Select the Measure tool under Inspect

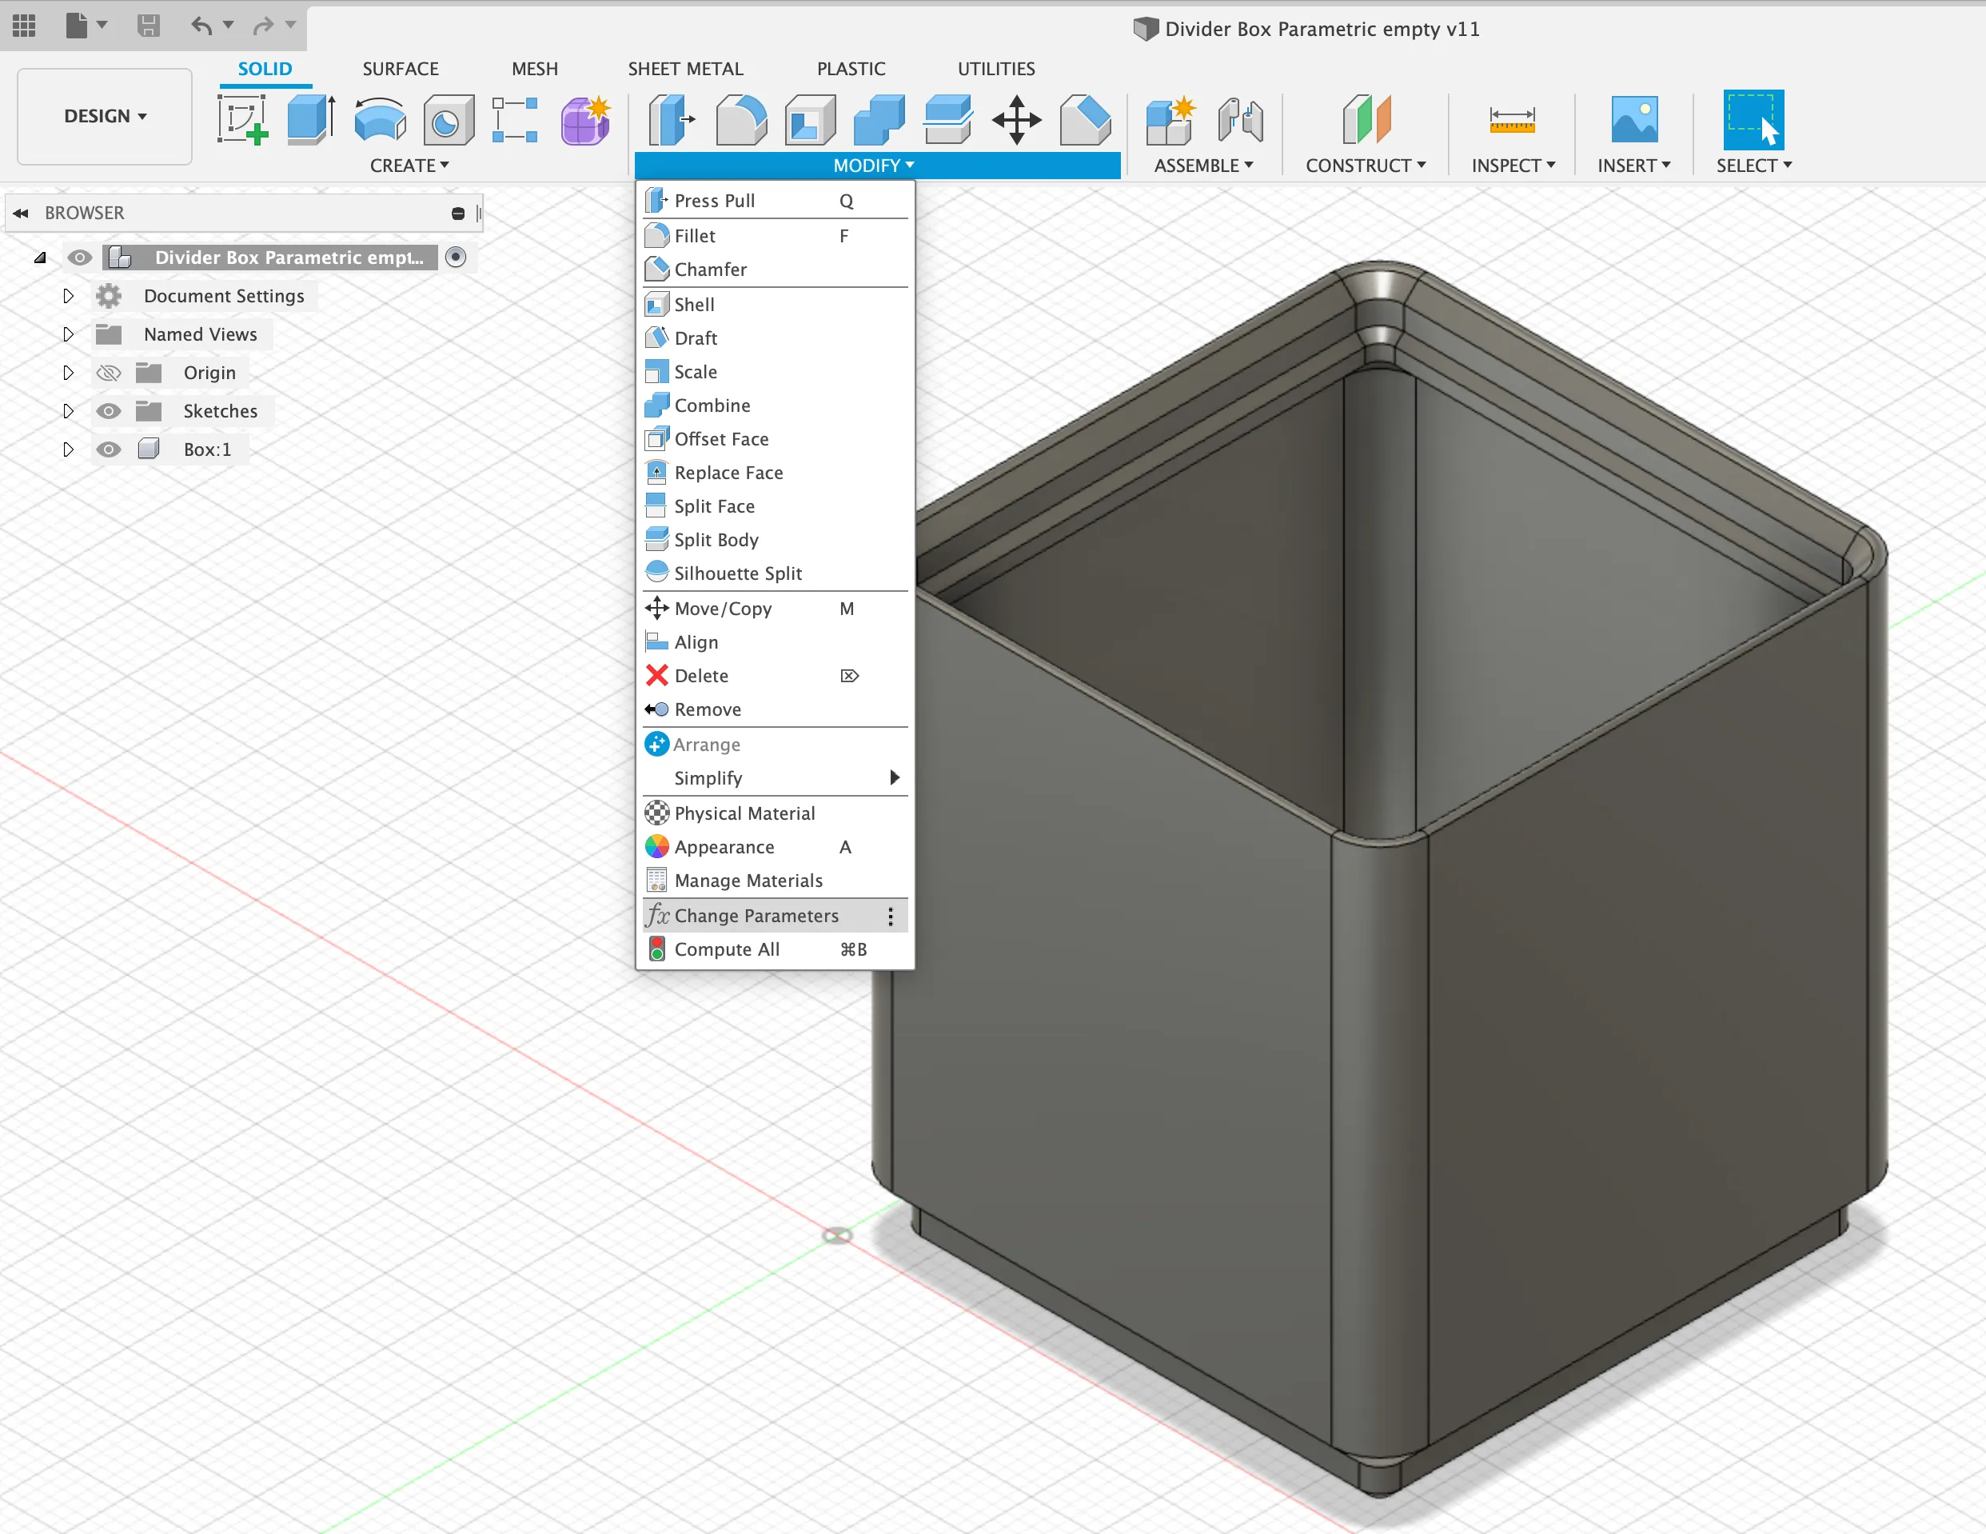click(x=1510, y=120)
